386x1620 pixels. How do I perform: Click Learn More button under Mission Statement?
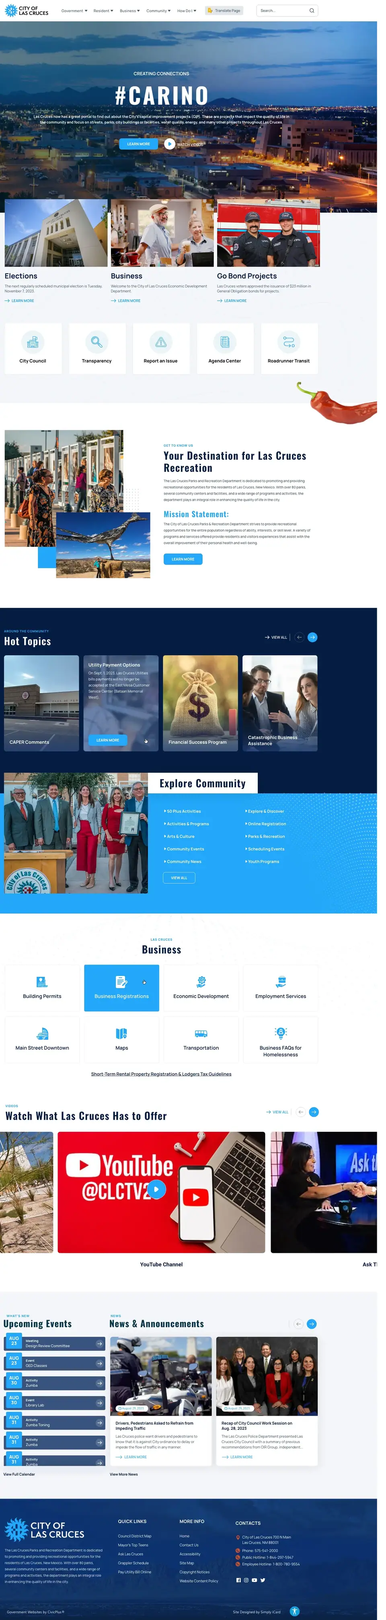click(183, 559)
